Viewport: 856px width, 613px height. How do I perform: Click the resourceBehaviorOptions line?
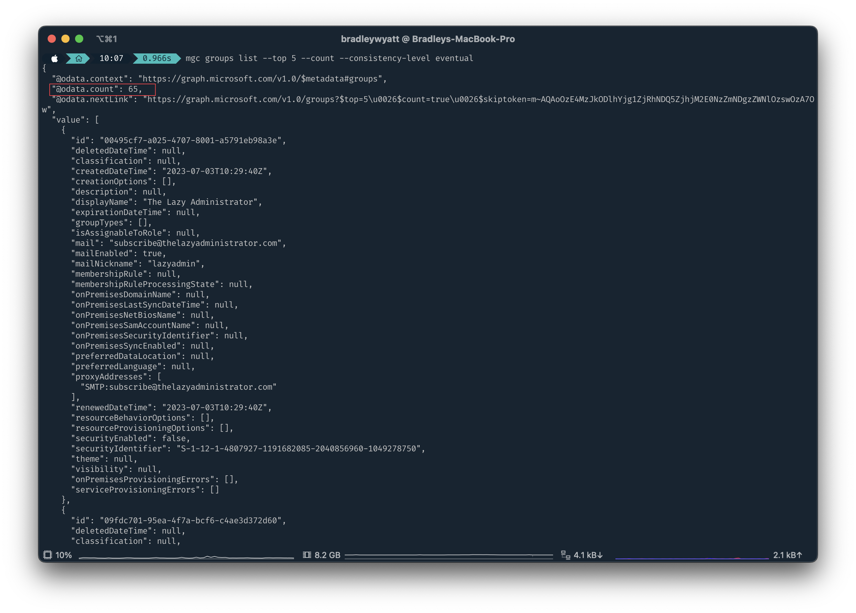point(142,418)
